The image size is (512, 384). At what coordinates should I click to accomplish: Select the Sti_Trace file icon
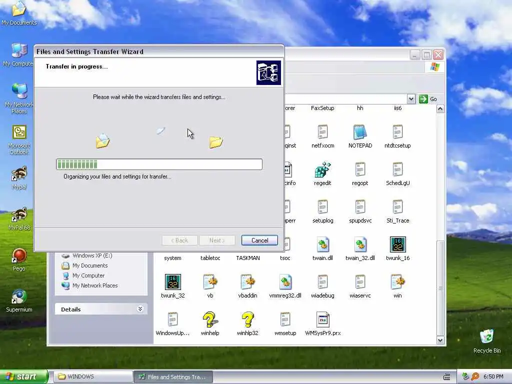(397, 207)
